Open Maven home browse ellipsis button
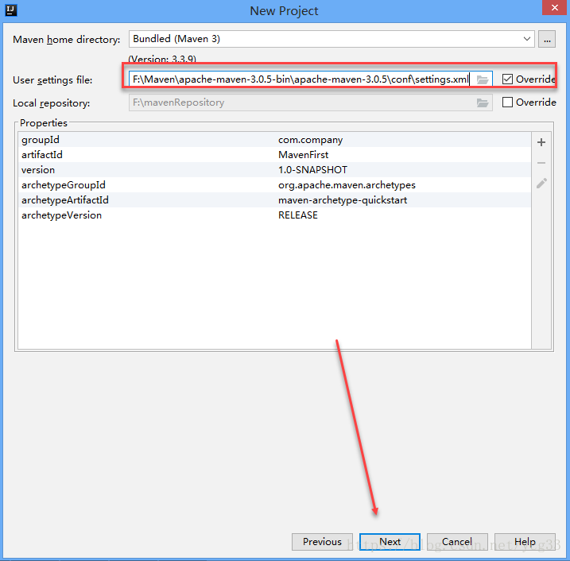The width and height of the screenshot is (570, 561). coord(547,39)
